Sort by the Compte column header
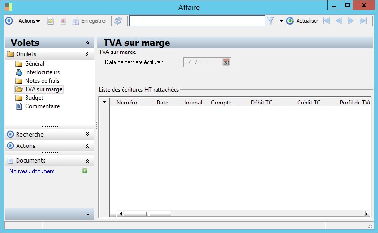 pos(221,103)
